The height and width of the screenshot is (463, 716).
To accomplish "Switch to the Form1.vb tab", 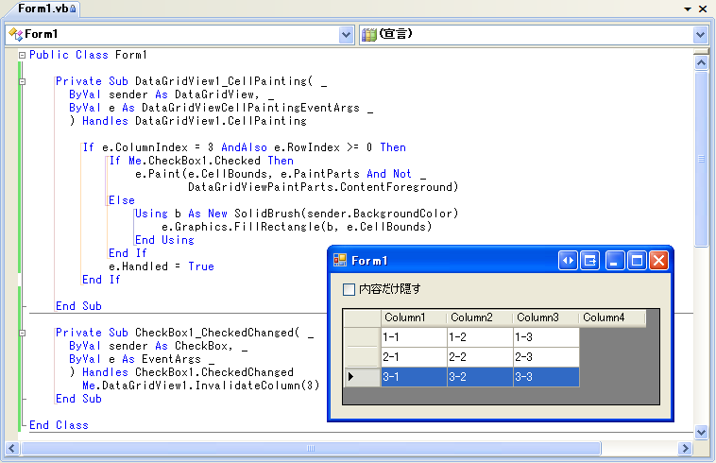I will click(x=46, y=9).
